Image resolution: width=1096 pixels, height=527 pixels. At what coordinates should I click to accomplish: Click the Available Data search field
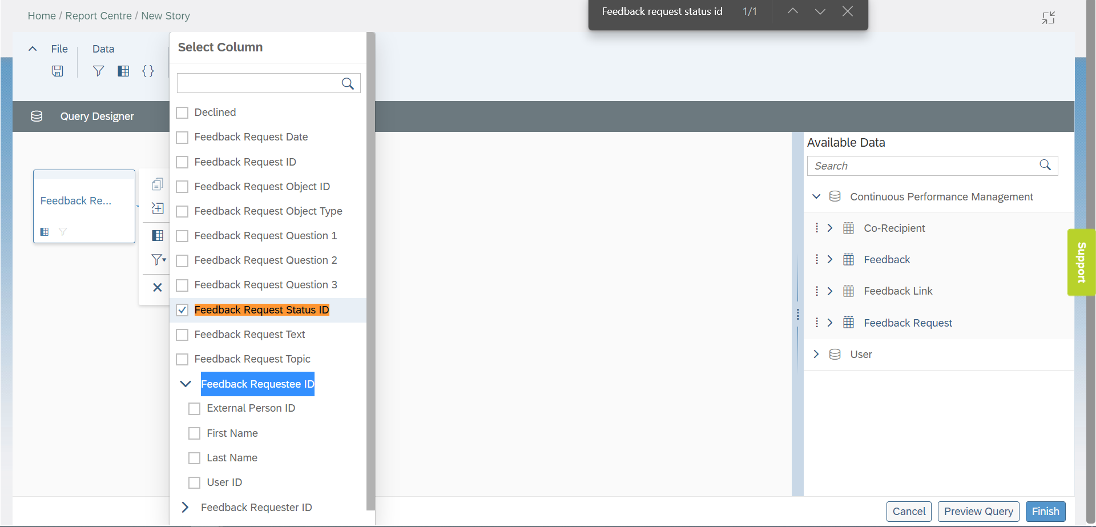click(932, 166)
